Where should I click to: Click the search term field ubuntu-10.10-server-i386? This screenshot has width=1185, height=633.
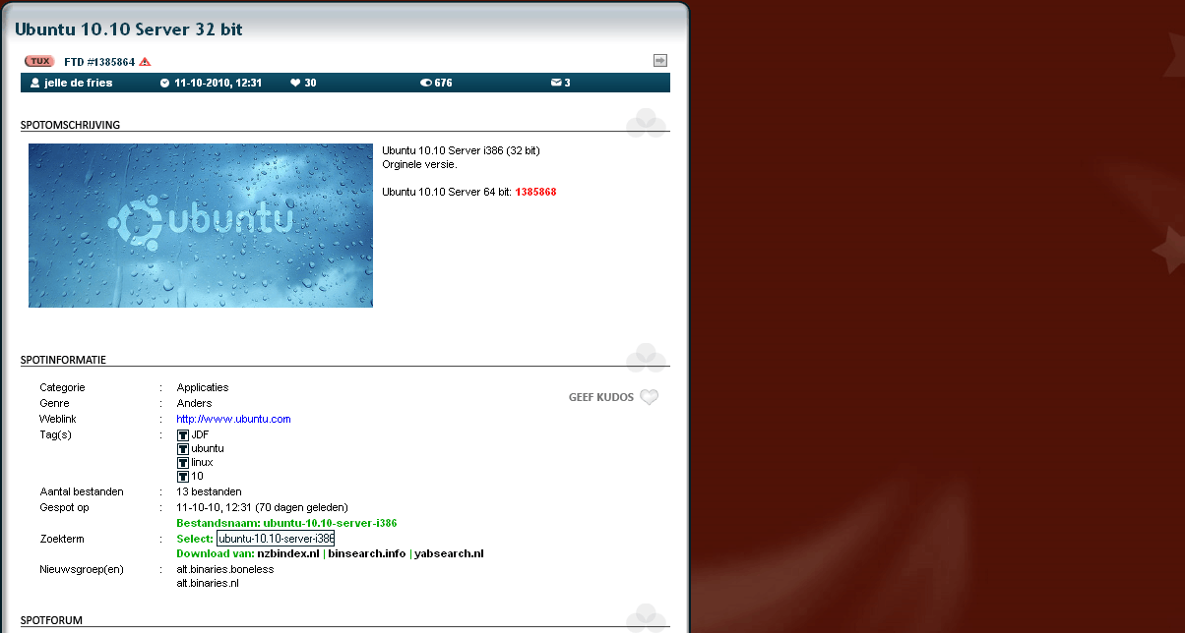pyautogui.click(x=276, y=539)
